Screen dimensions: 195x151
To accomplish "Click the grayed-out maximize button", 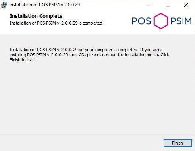I will pyautogui.click(x=168, y=5).
